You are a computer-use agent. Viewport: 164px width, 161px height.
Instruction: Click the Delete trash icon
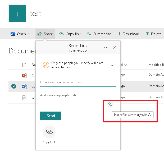coord(147,34)
